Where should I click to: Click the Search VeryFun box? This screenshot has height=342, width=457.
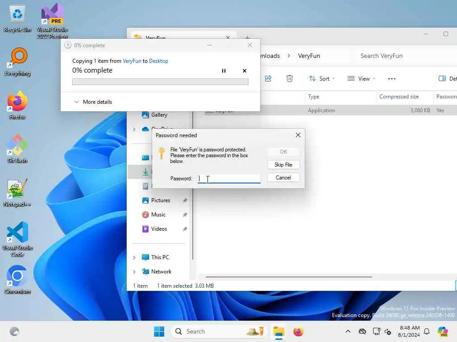click(405, 56)
